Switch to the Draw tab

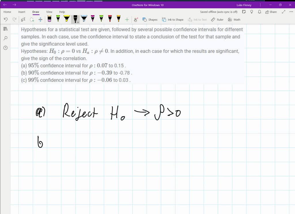coord(36,12)
